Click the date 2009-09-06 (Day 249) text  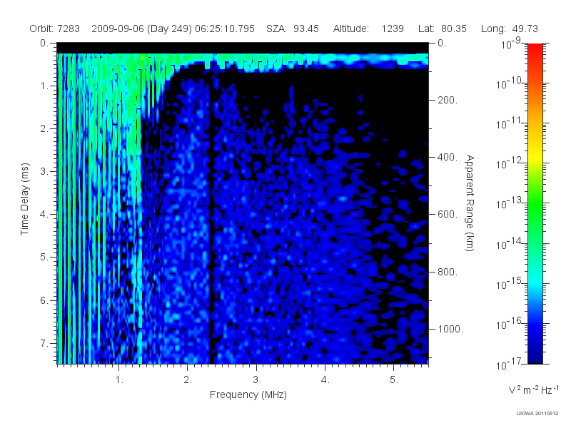click(x=142, y=29)
